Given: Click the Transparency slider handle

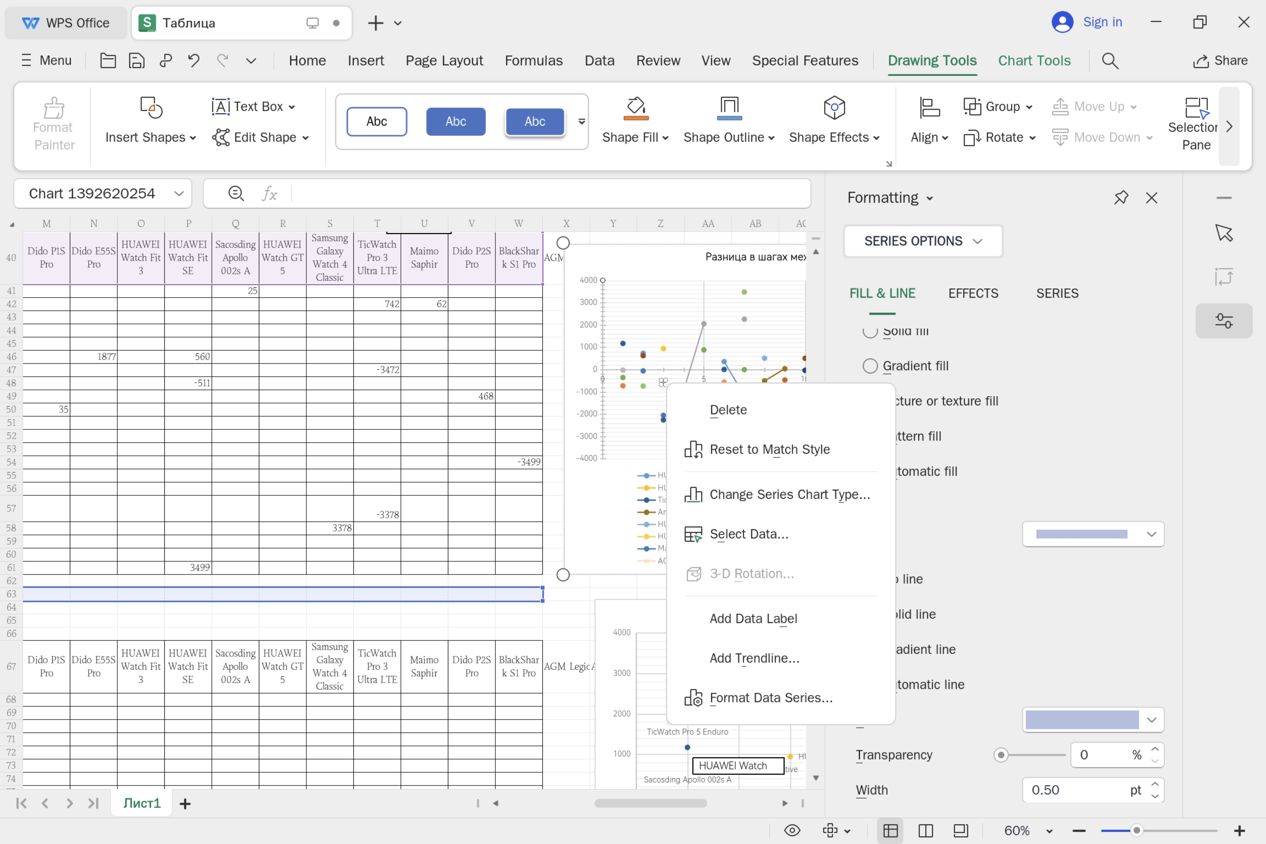Looking at the screenshot, I should point(1000,755).
